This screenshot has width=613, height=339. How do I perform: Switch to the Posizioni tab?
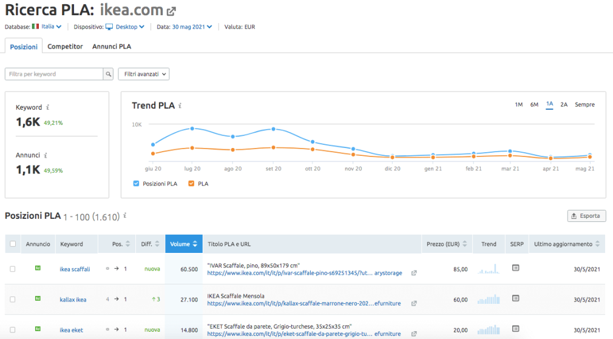click(x=24, y=47)
